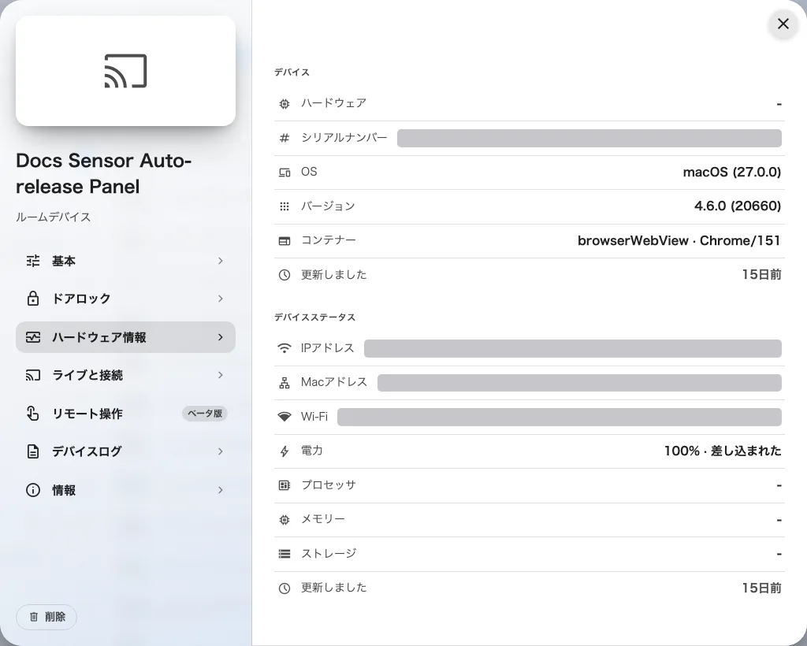Viewport: 807px width, 646px height.
Task: Open the 情報 section
Action: [x=125, y=490]
